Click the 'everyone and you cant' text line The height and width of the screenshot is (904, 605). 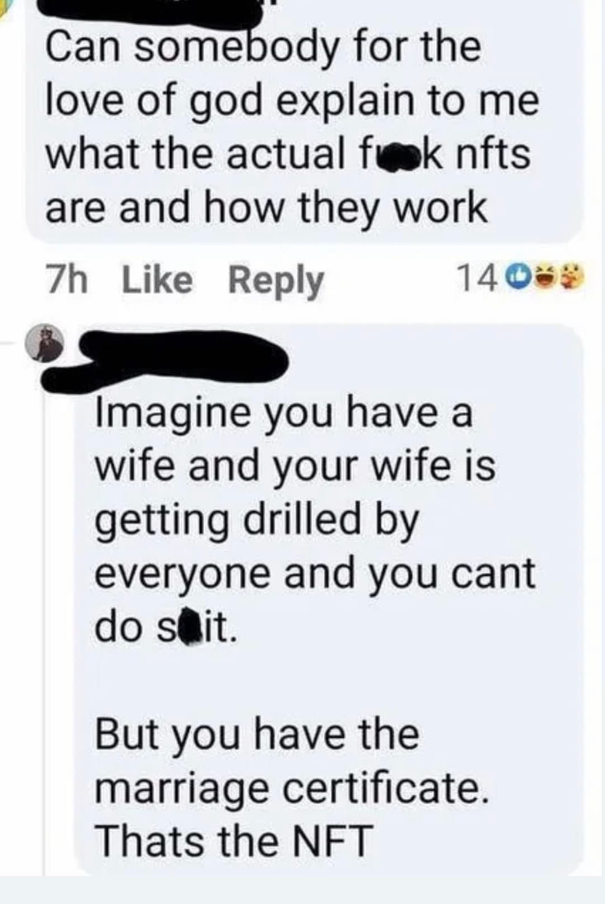(x=315, y=575)
